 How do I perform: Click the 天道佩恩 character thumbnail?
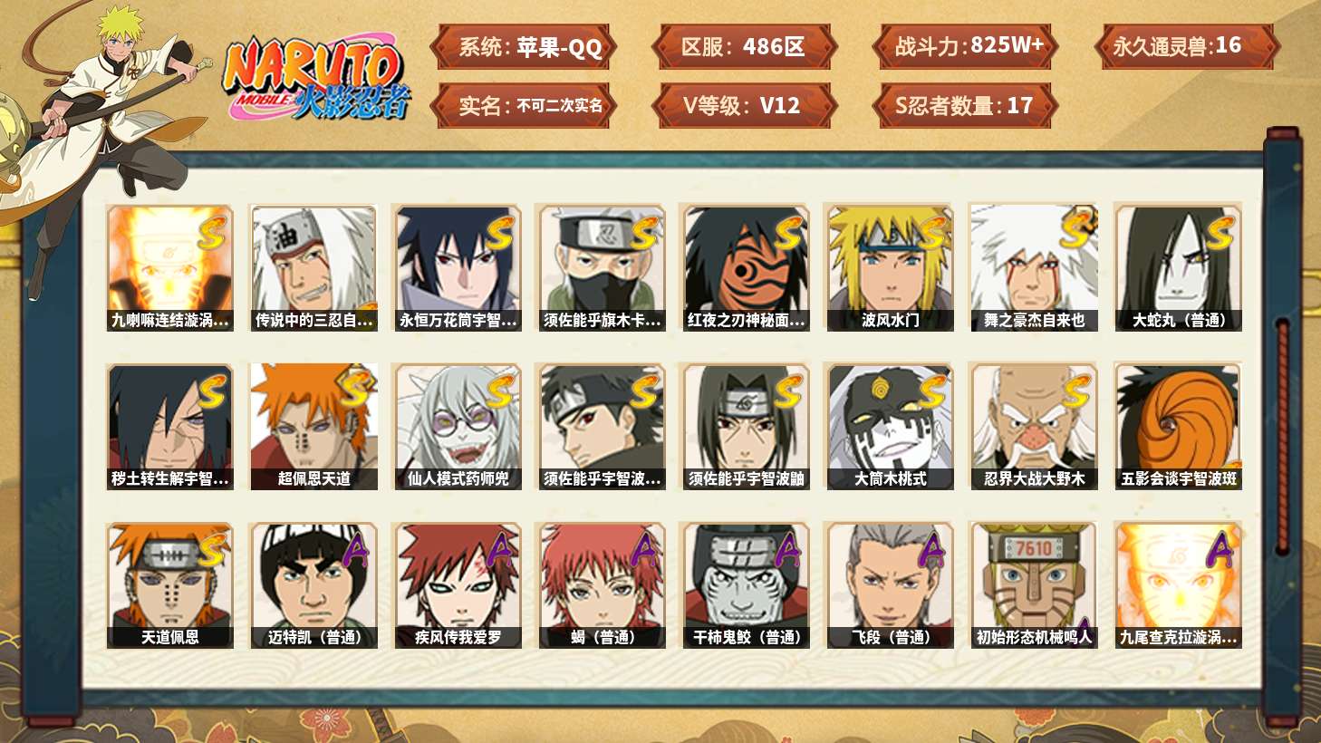click(169, 585)
